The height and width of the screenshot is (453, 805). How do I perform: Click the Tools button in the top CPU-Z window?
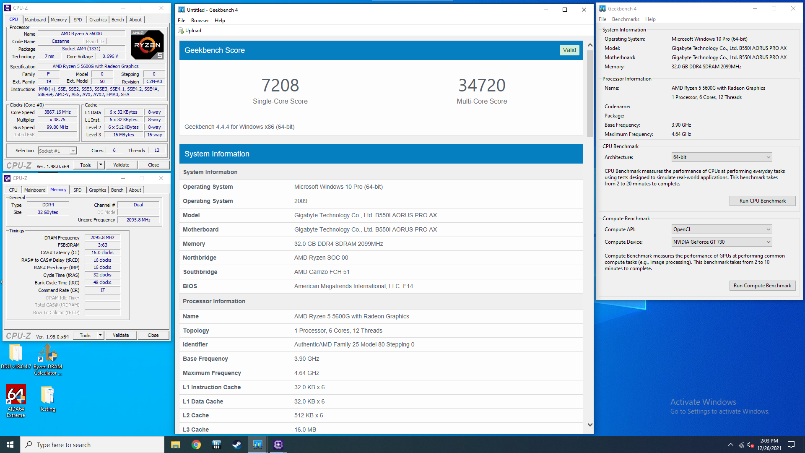pos(86,165)
